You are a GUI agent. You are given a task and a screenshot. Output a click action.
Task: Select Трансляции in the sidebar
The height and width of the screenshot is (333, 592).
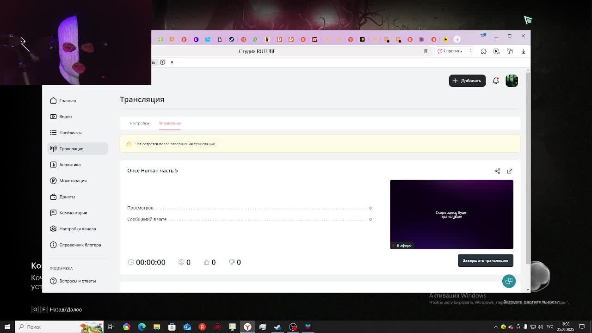[x=78, y=148]
